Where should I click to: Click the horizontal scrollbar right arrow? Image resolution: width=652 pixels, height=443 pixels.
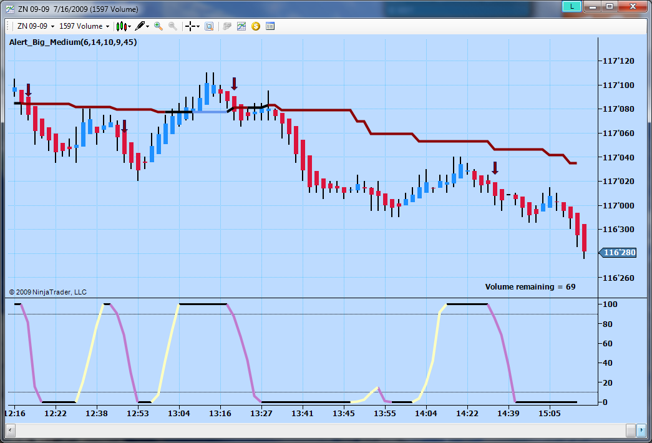641,430
